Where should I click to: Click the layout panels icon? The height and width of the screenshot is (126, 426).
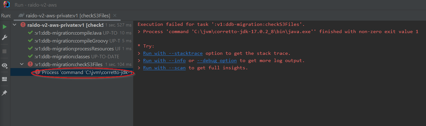[5, 79]
